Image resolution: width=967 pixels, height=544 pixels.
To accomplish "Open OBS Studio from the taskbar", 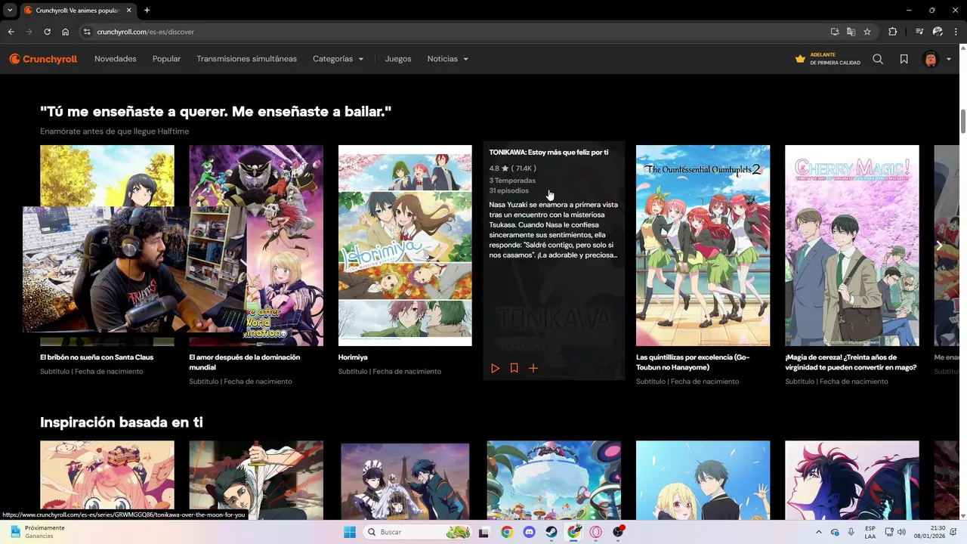I will [x=619, y=532].
